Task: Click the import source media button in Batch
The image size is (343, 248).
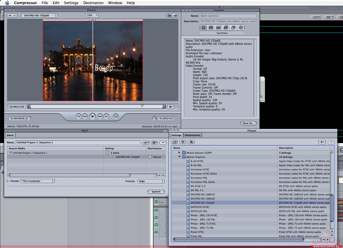Action: click(146, 142)
